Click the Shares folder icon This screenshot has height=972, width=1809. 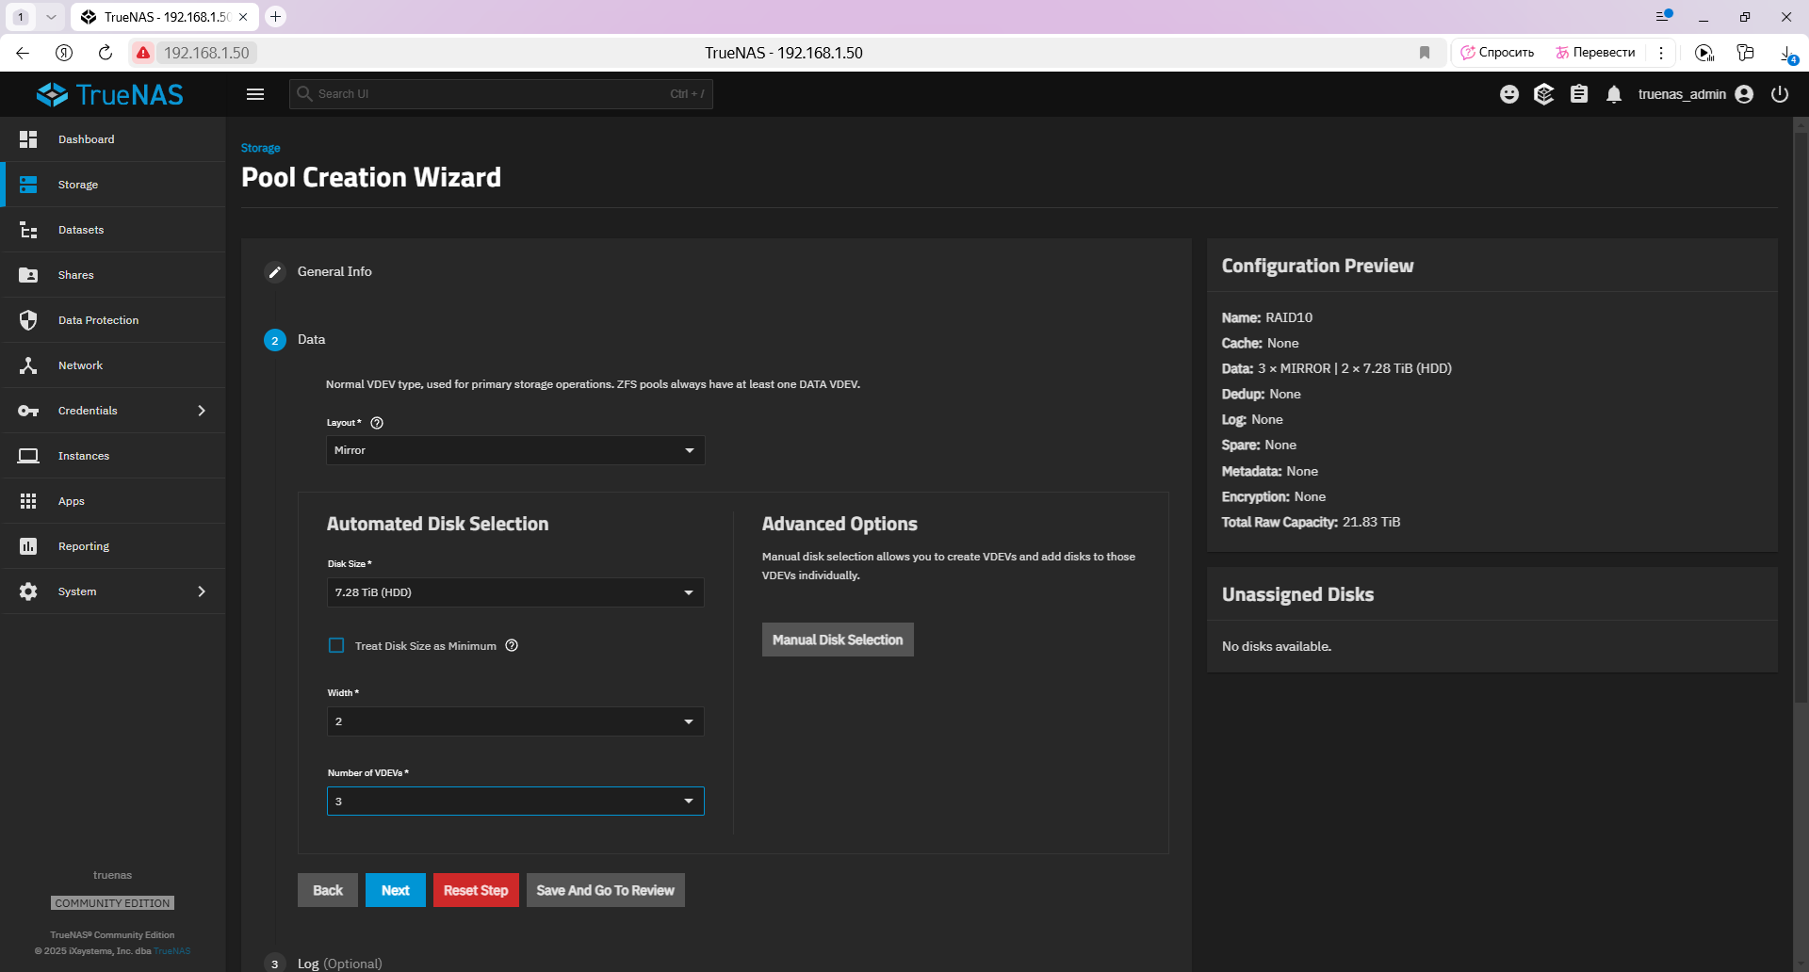pyautogui.click(x=28, y=275)
